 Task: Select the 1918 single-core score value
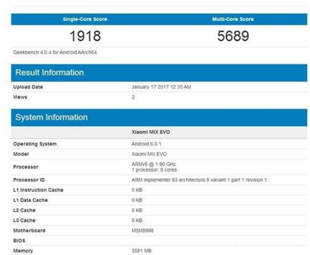coord(85,36)
